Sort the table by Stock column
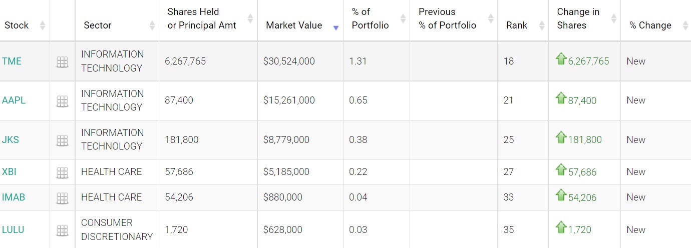The width and height of the screenshot is (691, 248). (x=17, y=25)
